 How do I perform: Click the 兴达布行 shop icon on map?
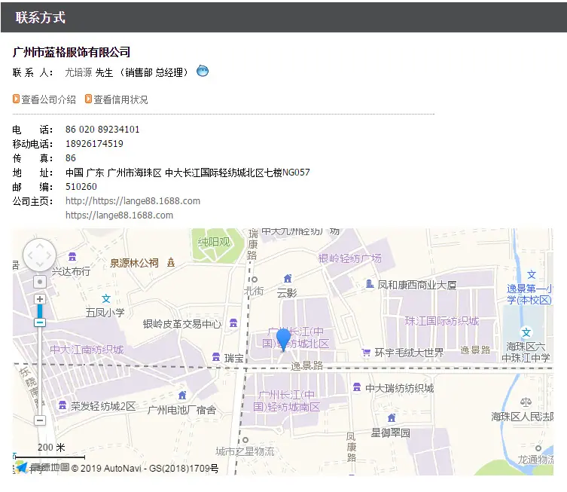72,257
